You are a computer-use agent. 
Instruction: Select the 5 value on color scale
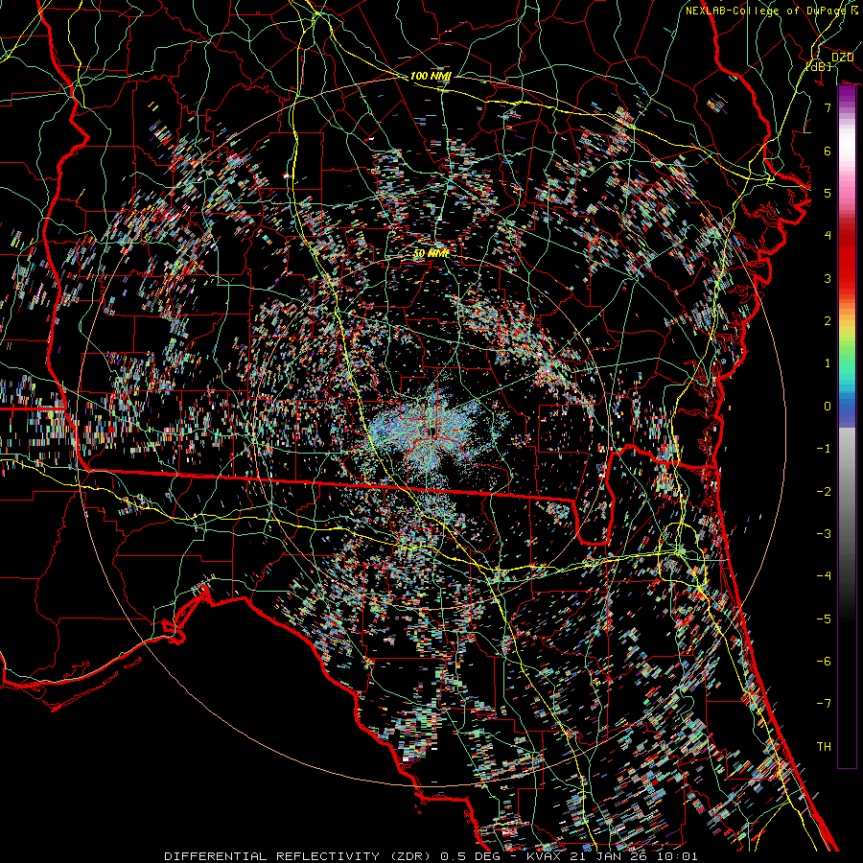pyautogui.click(x=828, y=193)
